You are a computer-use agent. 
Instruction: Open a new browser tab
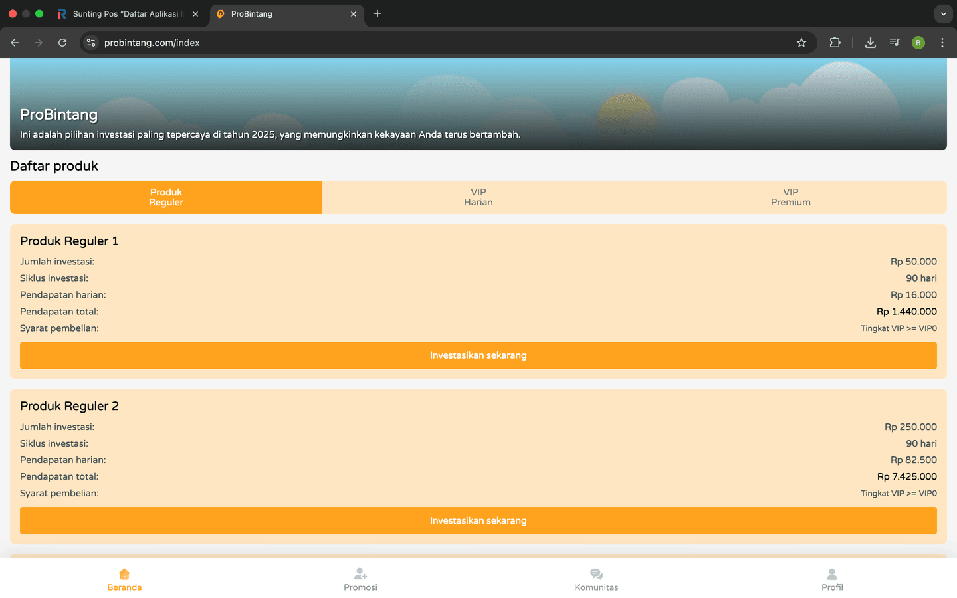coord(377,13)
